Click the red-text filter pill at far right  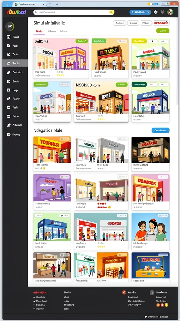(x=161, y=23)
